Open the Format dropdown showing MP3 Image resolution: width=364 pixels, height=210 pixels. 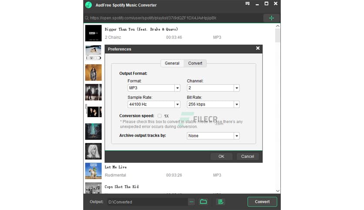[154, 88]
